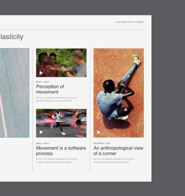Open the Movement is a software process headline
The image size is (185, 196).
coord(61,151)
